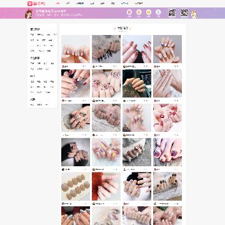The width and height of the screenshot is (225, 225).
Task: Open the pink ombre nails photo
Action: click(x=137, y=49)
